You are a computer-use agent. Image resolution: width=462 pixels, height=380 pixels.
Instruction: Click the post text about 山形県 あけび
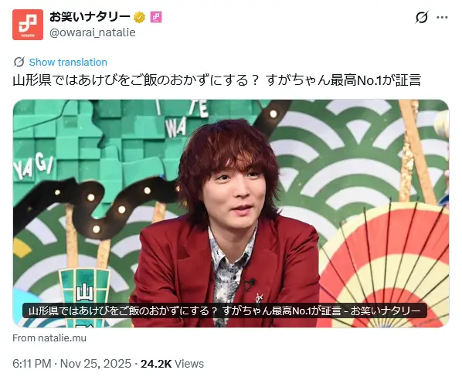pyautogui.click(x=217, y=80)
